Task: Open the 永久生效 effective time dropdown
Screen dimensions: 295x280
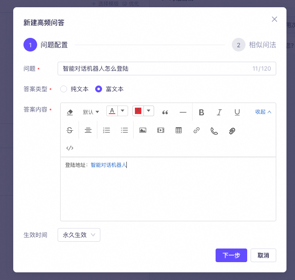Action: click(79, 235)
